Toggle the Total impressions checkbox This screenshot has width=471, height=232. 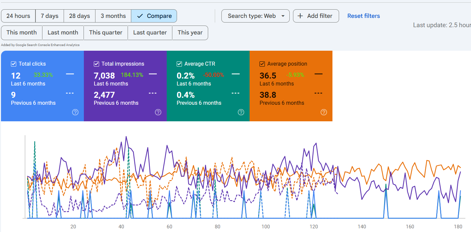point(96,64)
